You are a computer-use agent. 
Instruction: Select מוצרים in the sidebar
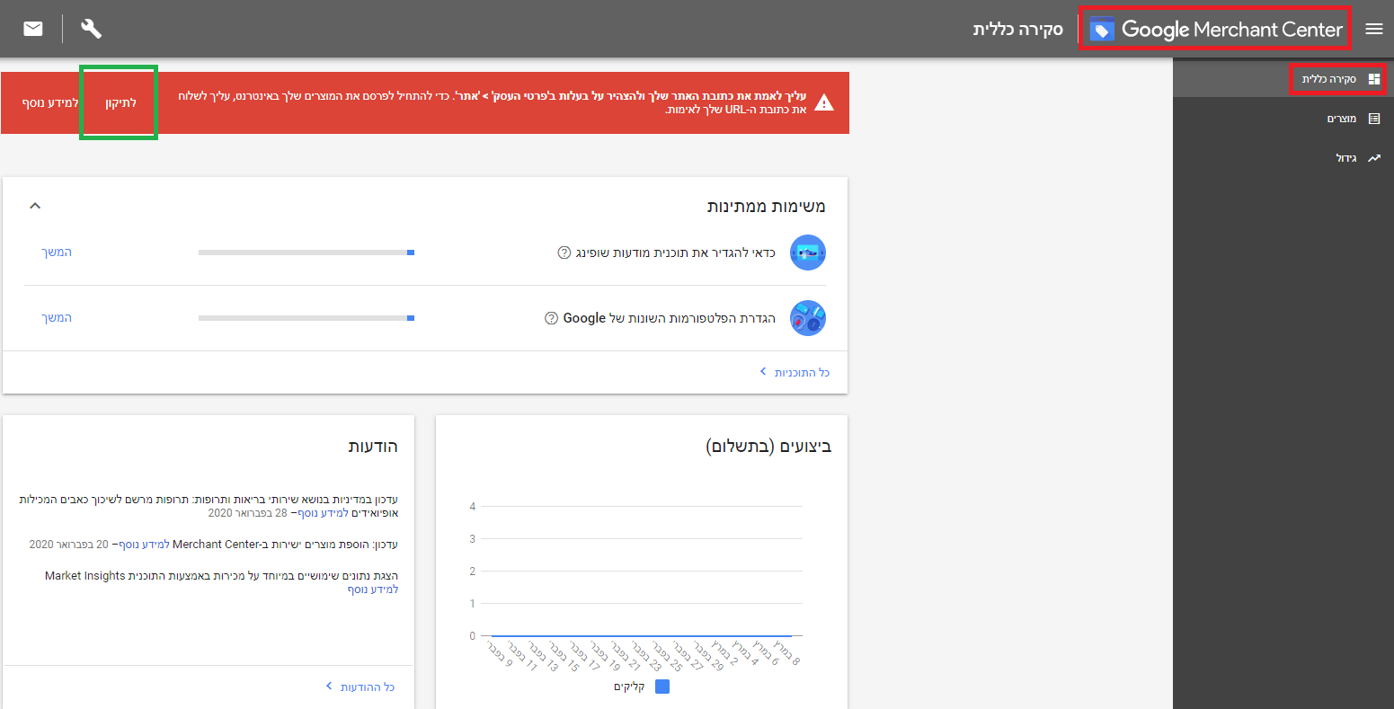(1283, 119)
